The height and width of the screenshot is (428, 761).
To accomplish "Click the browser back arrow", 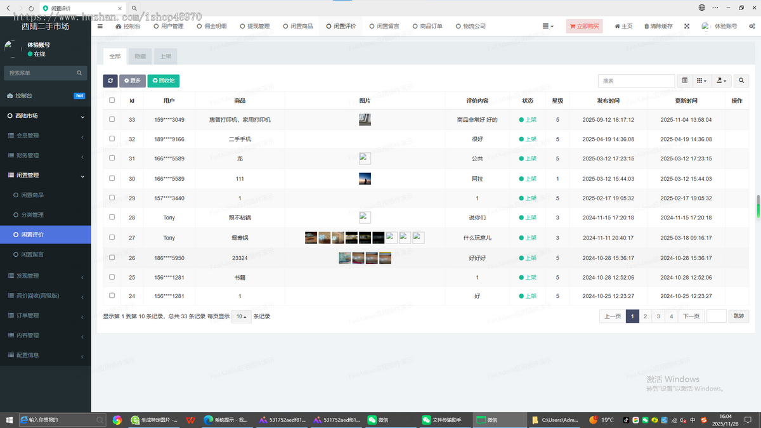I will [8, 8].
